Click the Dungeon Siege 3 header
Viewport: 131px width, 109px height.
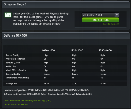pos(15,4)
